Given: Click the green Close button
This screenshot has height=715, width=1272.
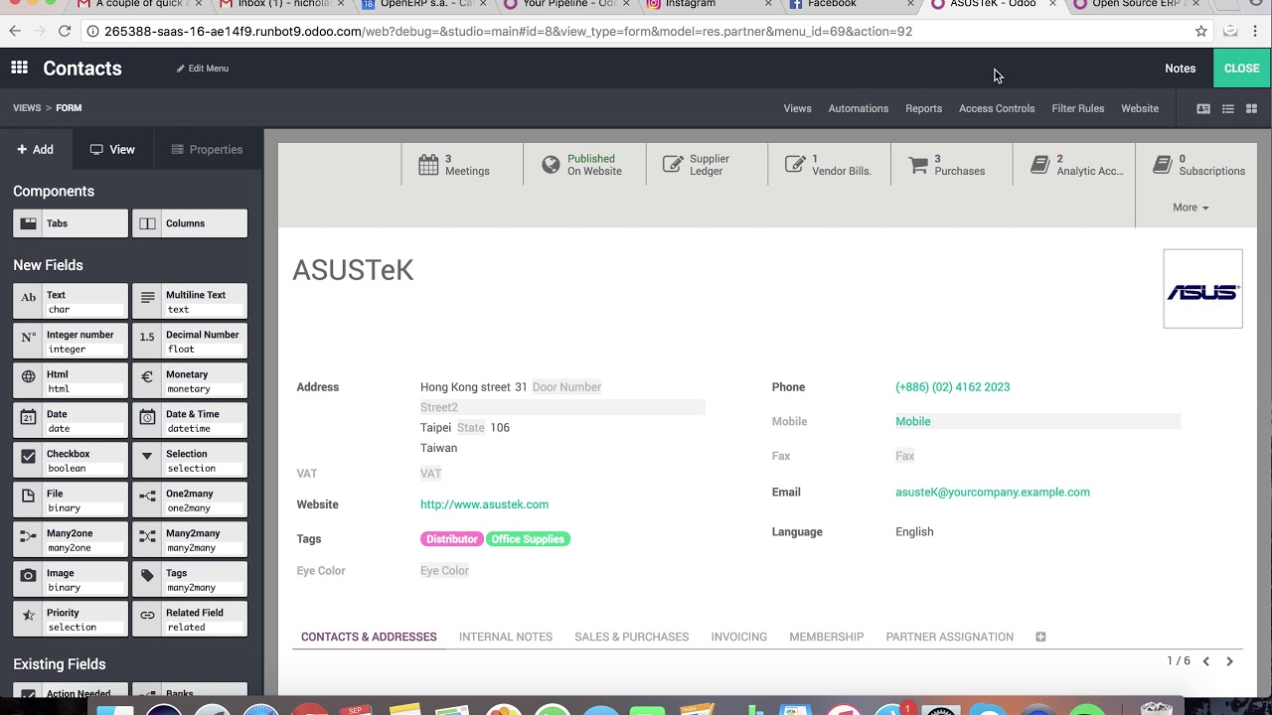Looking at the screenshot, I should click(1241, 69).
